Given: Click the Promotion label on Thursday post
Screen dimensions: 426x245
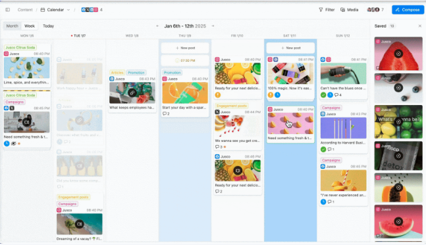Looking at the screenshot, I should click(x=173, y=73).
